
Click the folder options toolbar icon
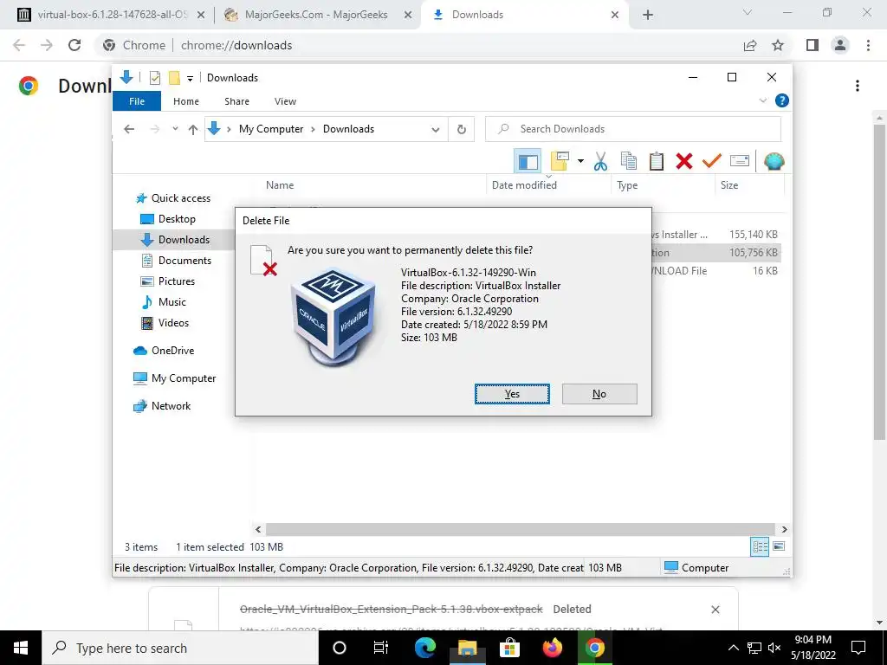click(560, 162)
